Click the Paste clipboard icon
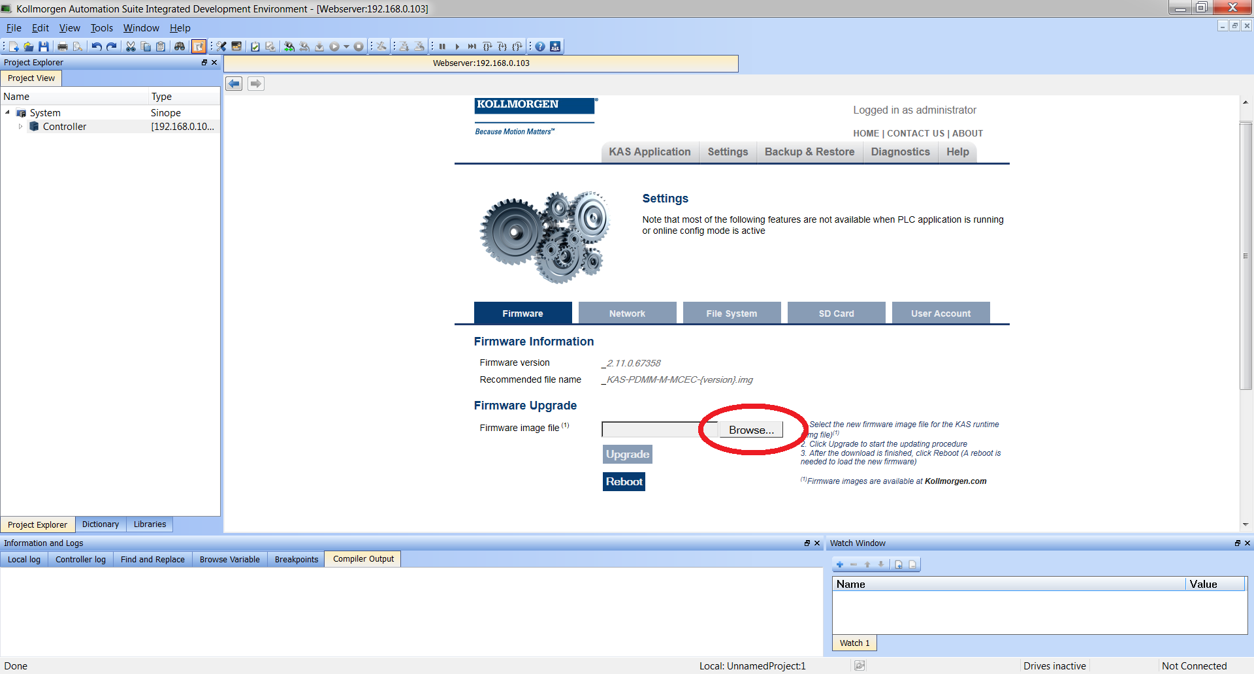The height and width of the screenshot is (674, 1254). click(161, 46)
